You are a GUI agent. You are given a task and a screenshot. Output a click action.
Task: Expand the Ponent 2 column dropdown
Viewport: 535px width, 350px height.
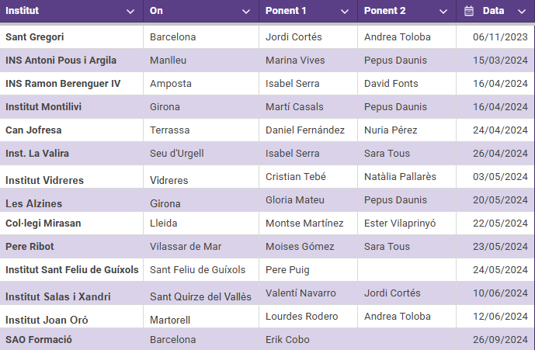[x=443, y=12]
